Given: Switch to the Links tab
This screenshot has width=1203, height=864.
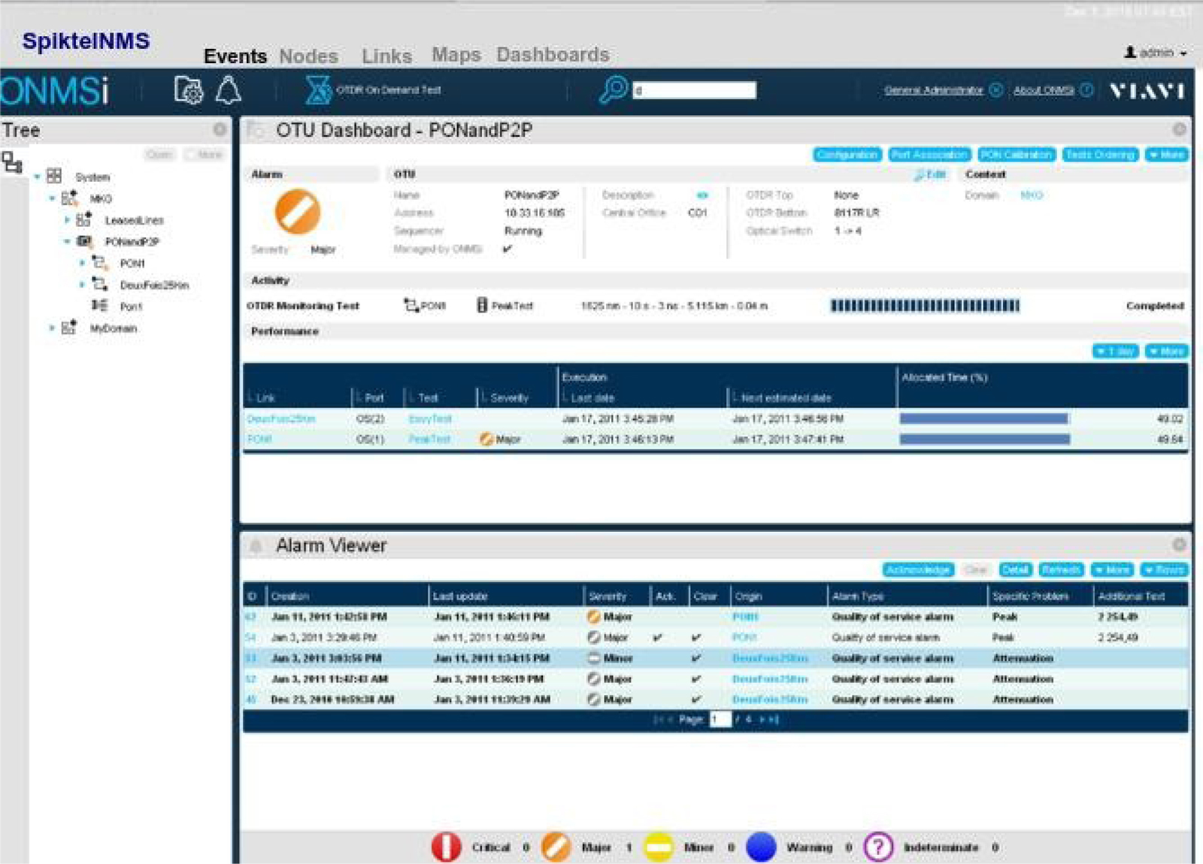Looking at the screenshot, I should click(x=386, y=56).
